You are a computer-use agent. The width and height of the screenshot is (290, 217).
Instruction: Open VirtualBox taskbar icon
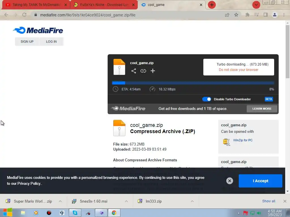click(x=62, y=213)
